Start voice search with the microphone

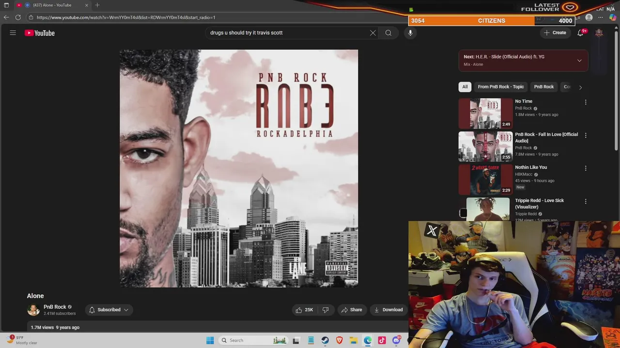point(410,33)
